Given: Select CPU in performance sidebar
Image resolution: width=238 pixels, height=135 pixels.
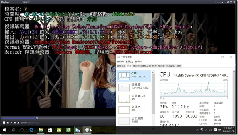Looking at the screenshot, I should [x=134, y=76].
